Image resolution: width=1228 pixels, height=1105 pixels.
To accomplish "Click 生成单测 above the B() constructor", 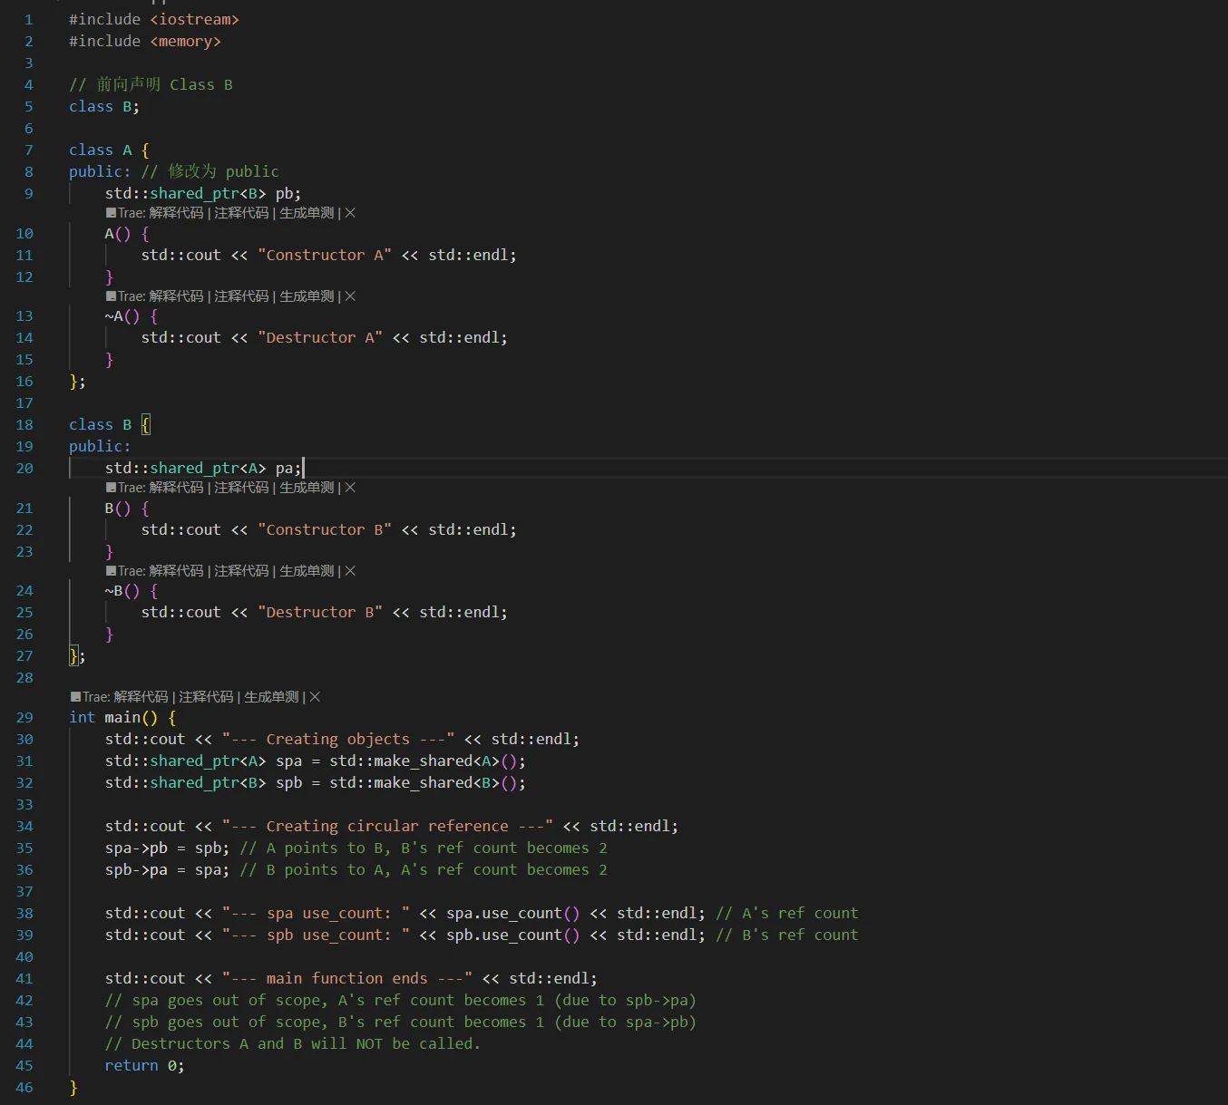I will pos(307,488).
